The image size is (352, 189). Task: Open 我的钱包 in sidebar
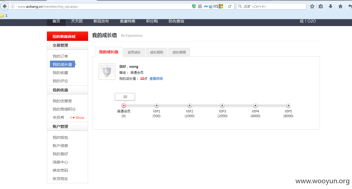tap(60, 137)
